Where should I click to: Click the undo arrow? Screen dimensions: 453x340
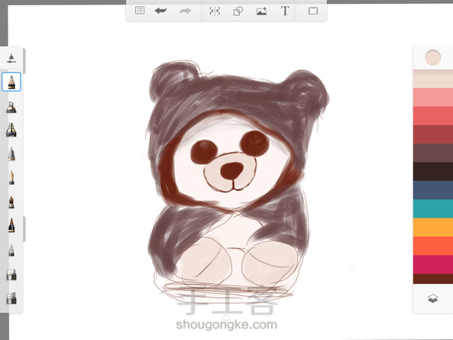coord(160,11)
